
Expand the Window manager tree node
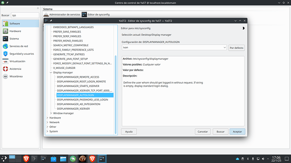pyautogui.click(x=51, y=113)
